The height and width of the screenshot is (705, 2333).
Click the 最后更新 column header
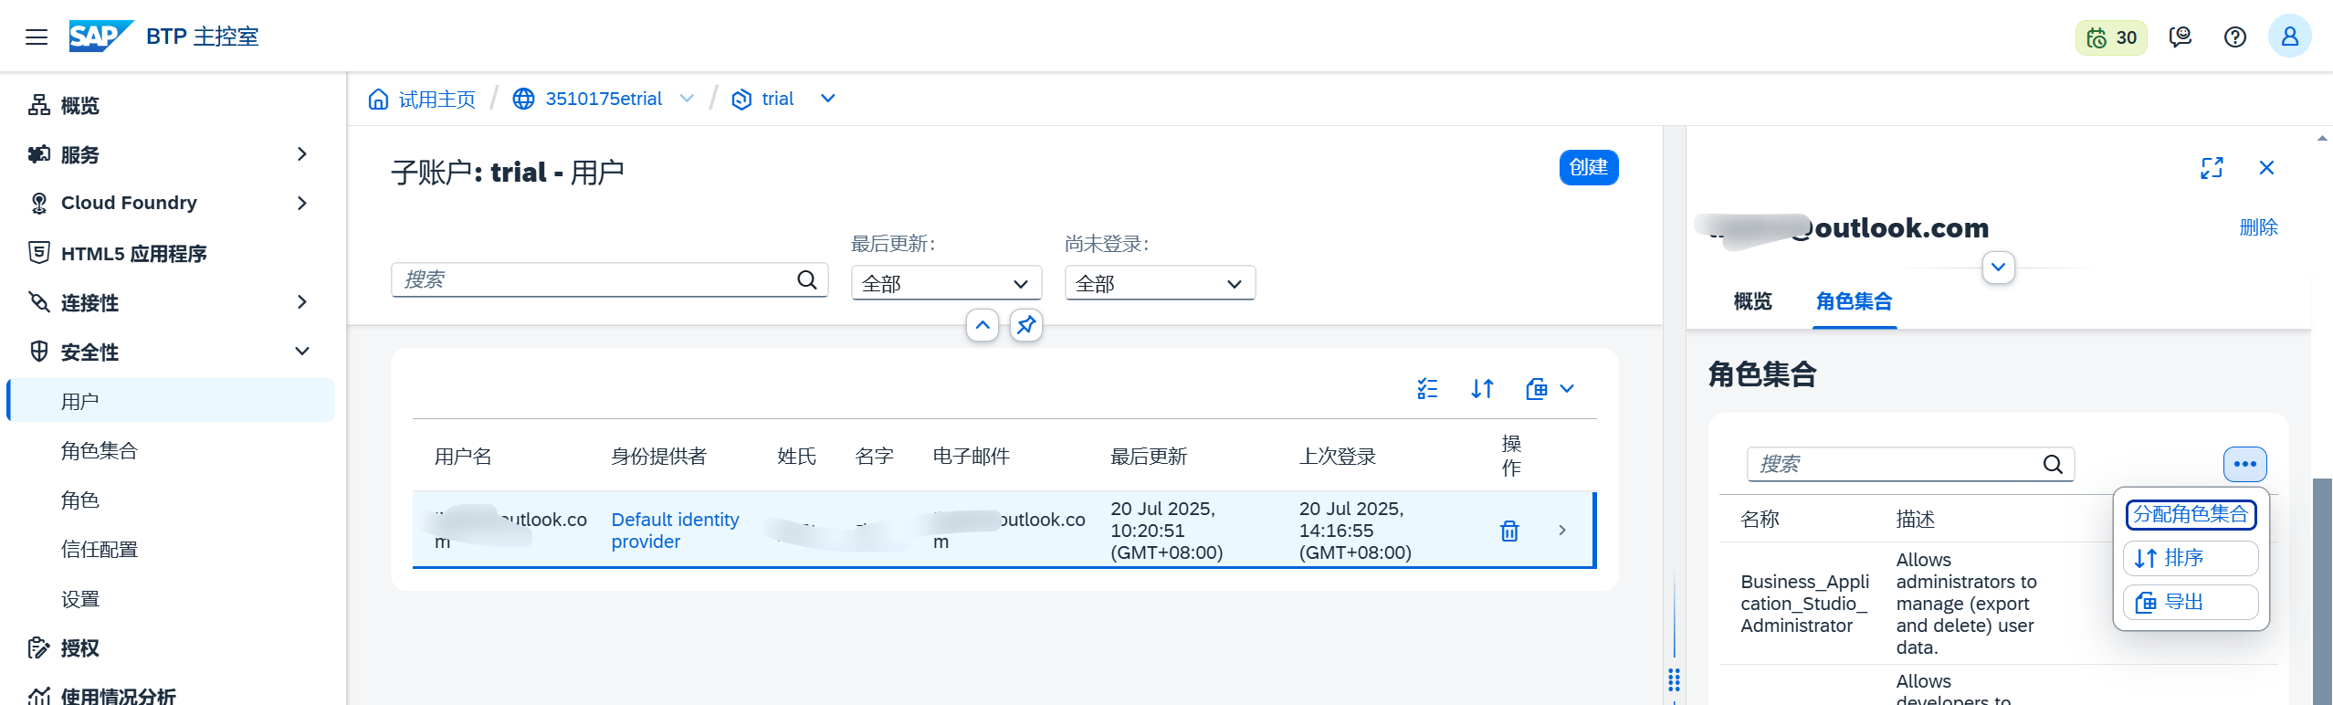pos(1149,457)
